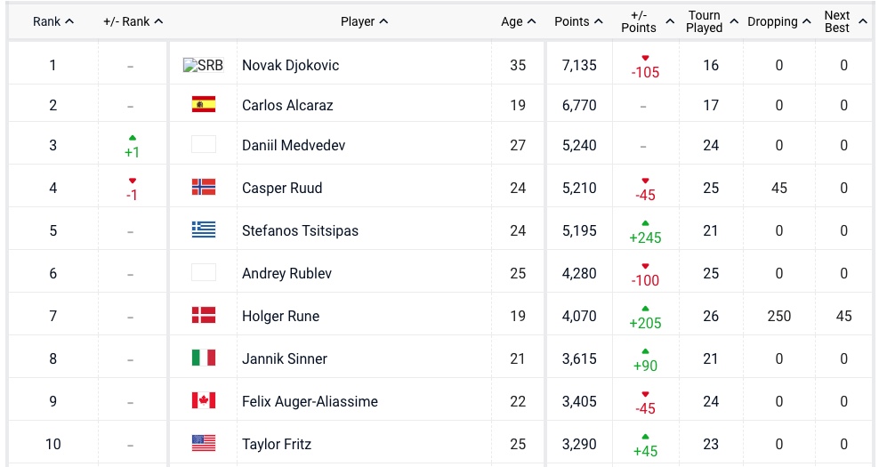
Task: Sort the table by Player name
Action: click(x=364, y=21)
